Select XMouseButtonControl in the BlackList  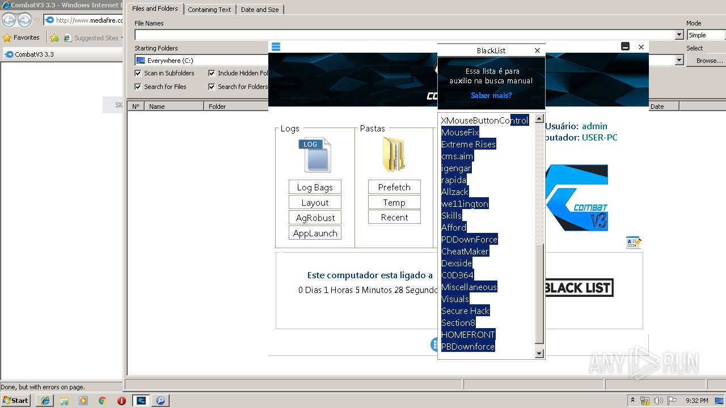(x=485, y=120)
